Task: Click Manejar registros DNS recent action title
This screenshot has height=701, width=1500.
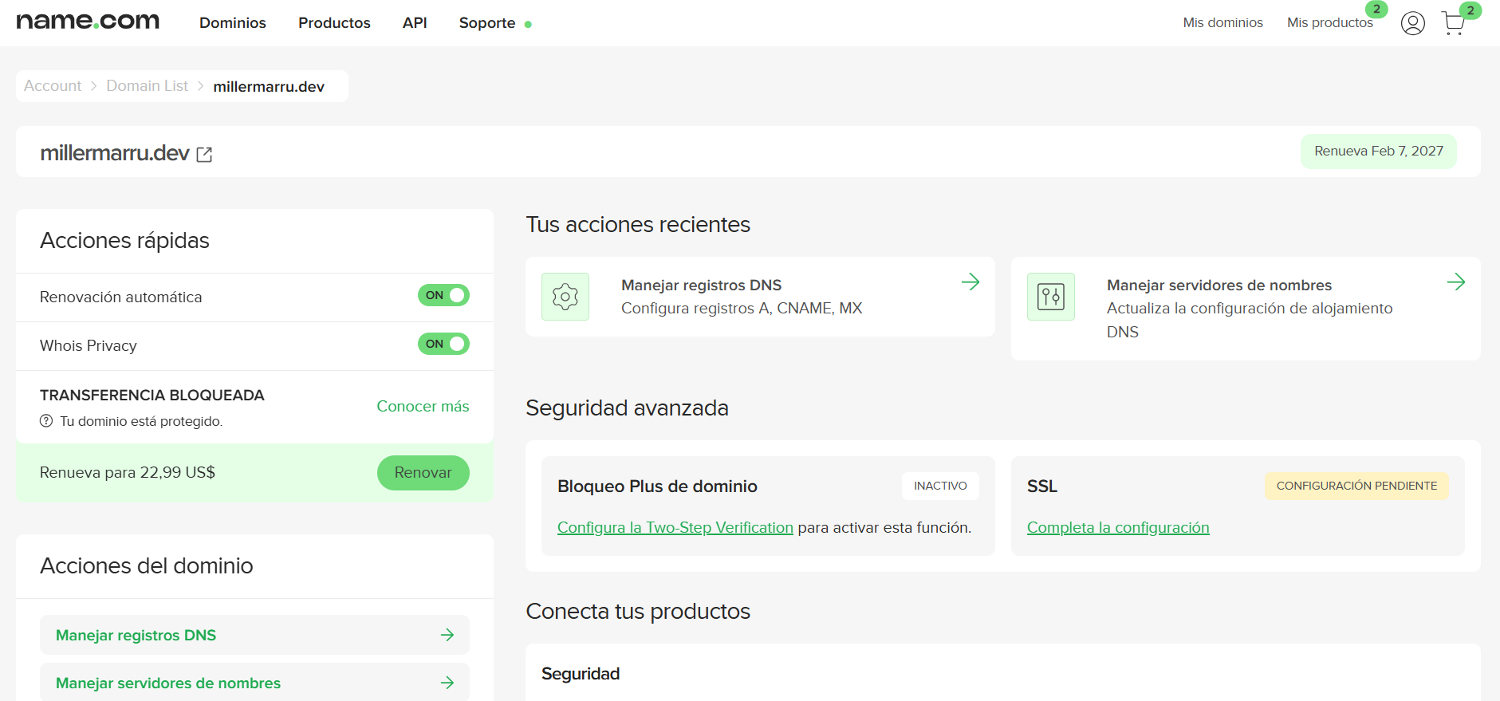Action: coord(701,286)
